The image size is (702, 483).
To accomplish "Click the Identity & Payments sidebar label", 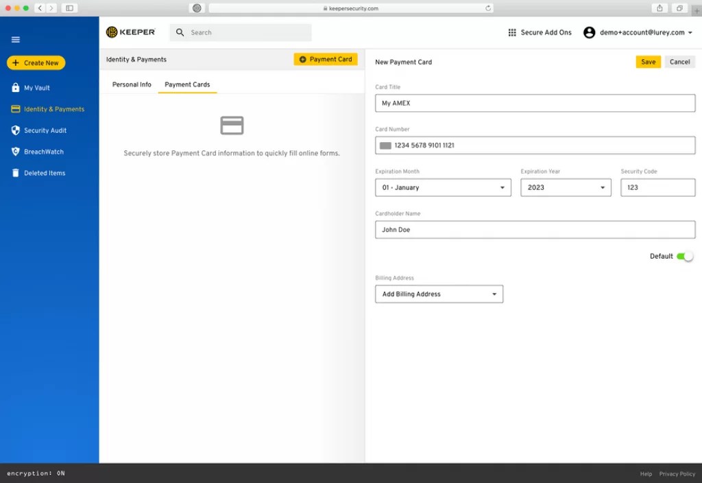I will tap(54, 109).
